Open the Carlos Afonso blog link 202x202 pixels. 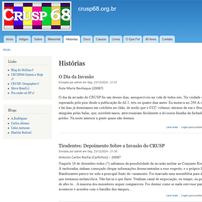click(x=20, y=123)
